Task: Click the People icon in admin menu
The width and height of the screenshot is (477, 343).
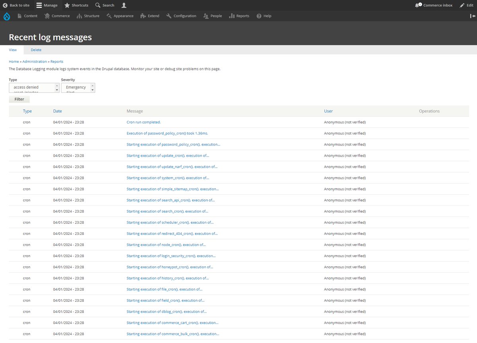Action: coord(206,16)
